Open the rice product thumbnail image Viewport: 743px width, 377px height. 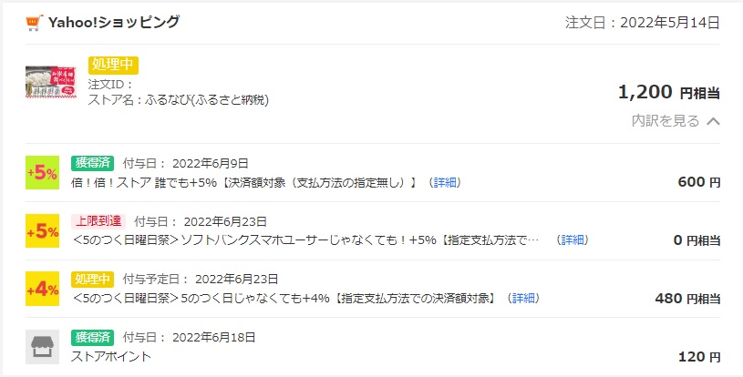(x=51, y=82)
